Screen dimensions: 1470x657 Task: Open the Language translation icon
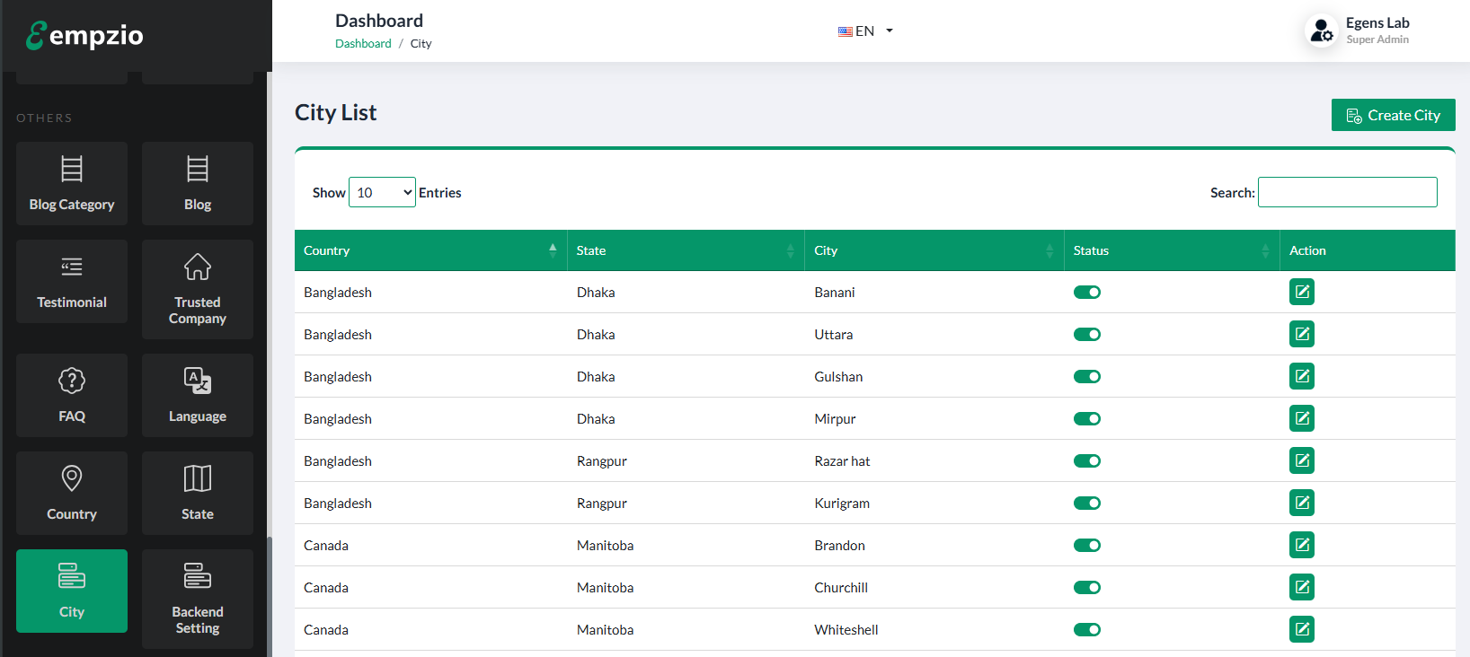click(197, 381)
